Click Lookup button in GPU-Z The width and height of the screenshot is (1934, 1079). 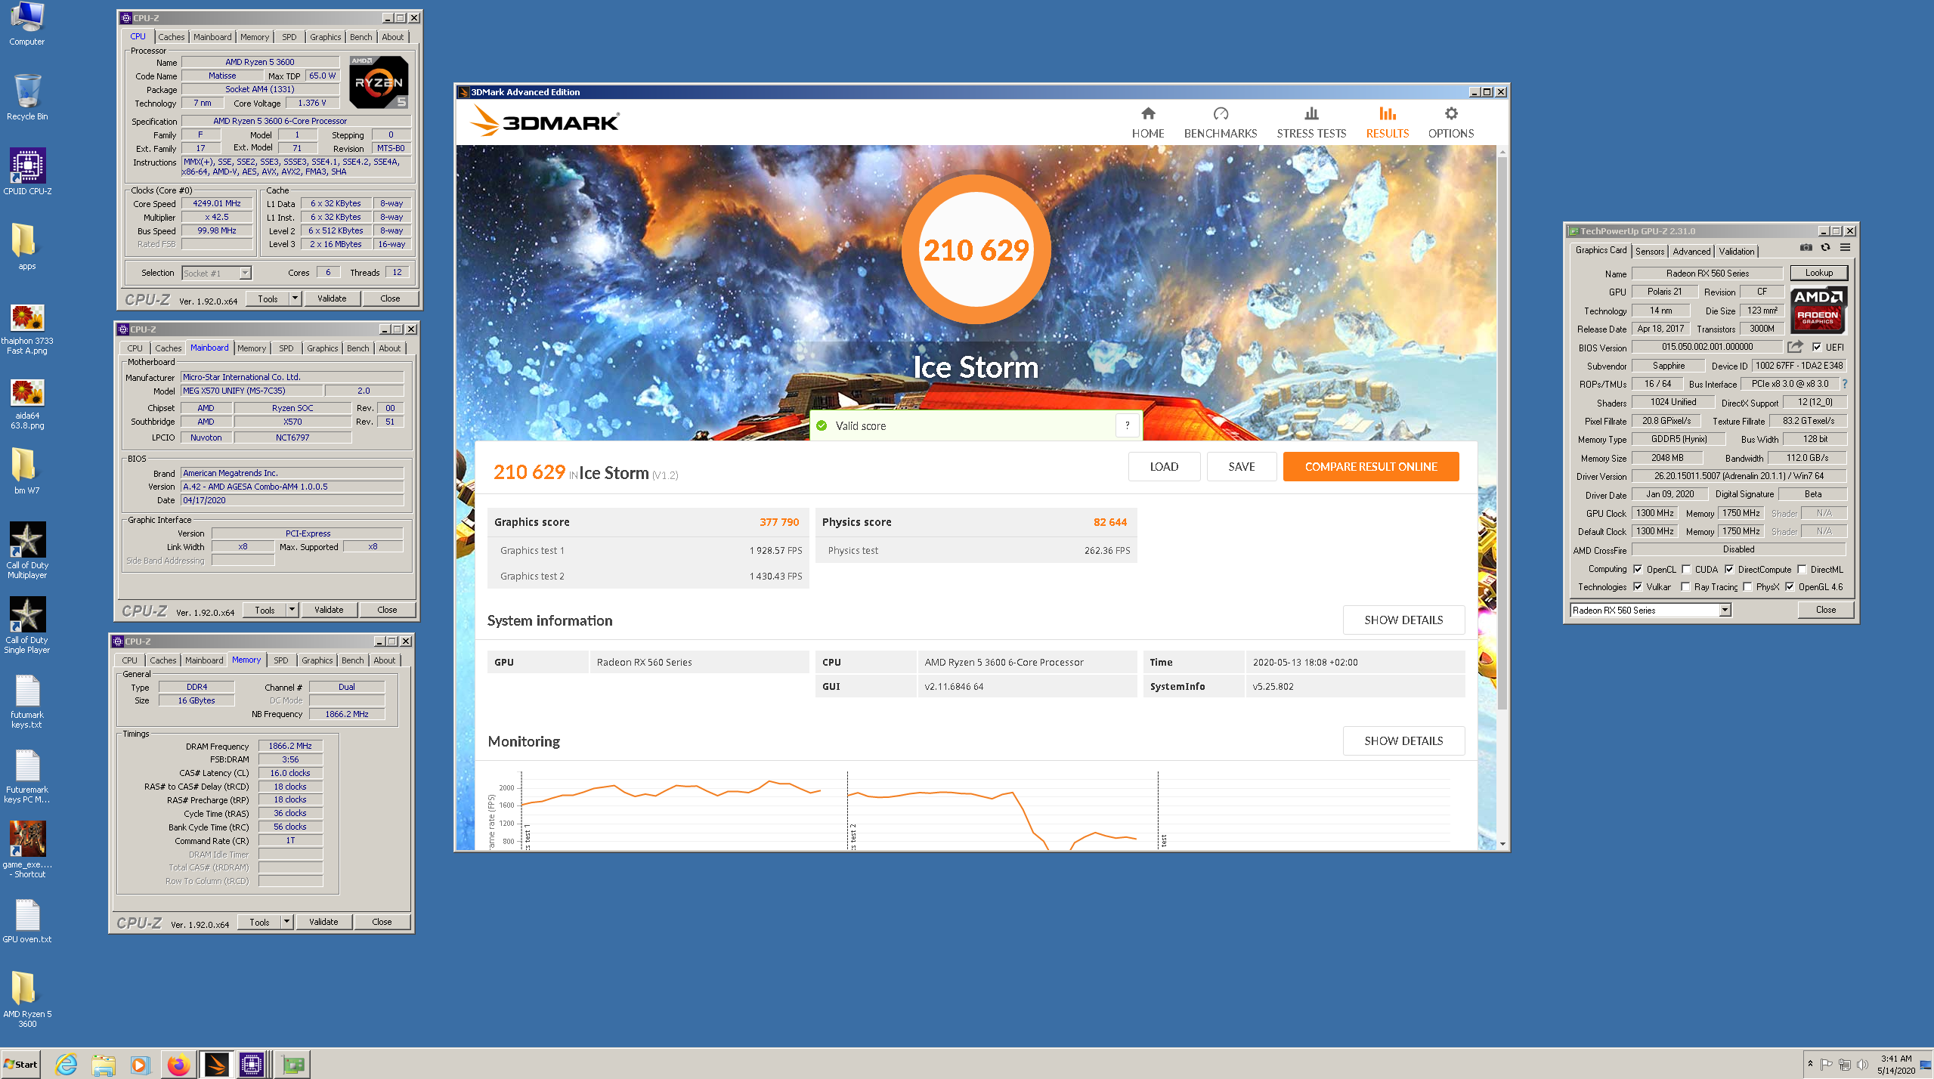(x=1818, y=273)
